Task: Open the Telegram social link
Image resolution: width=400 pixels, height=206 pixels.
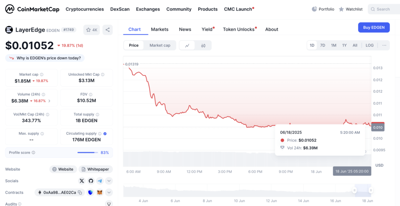Action: [x=100, y=181]
